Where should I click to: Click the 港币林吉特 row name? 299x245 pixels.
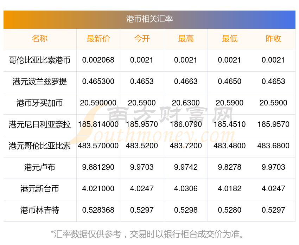point(40,210)
